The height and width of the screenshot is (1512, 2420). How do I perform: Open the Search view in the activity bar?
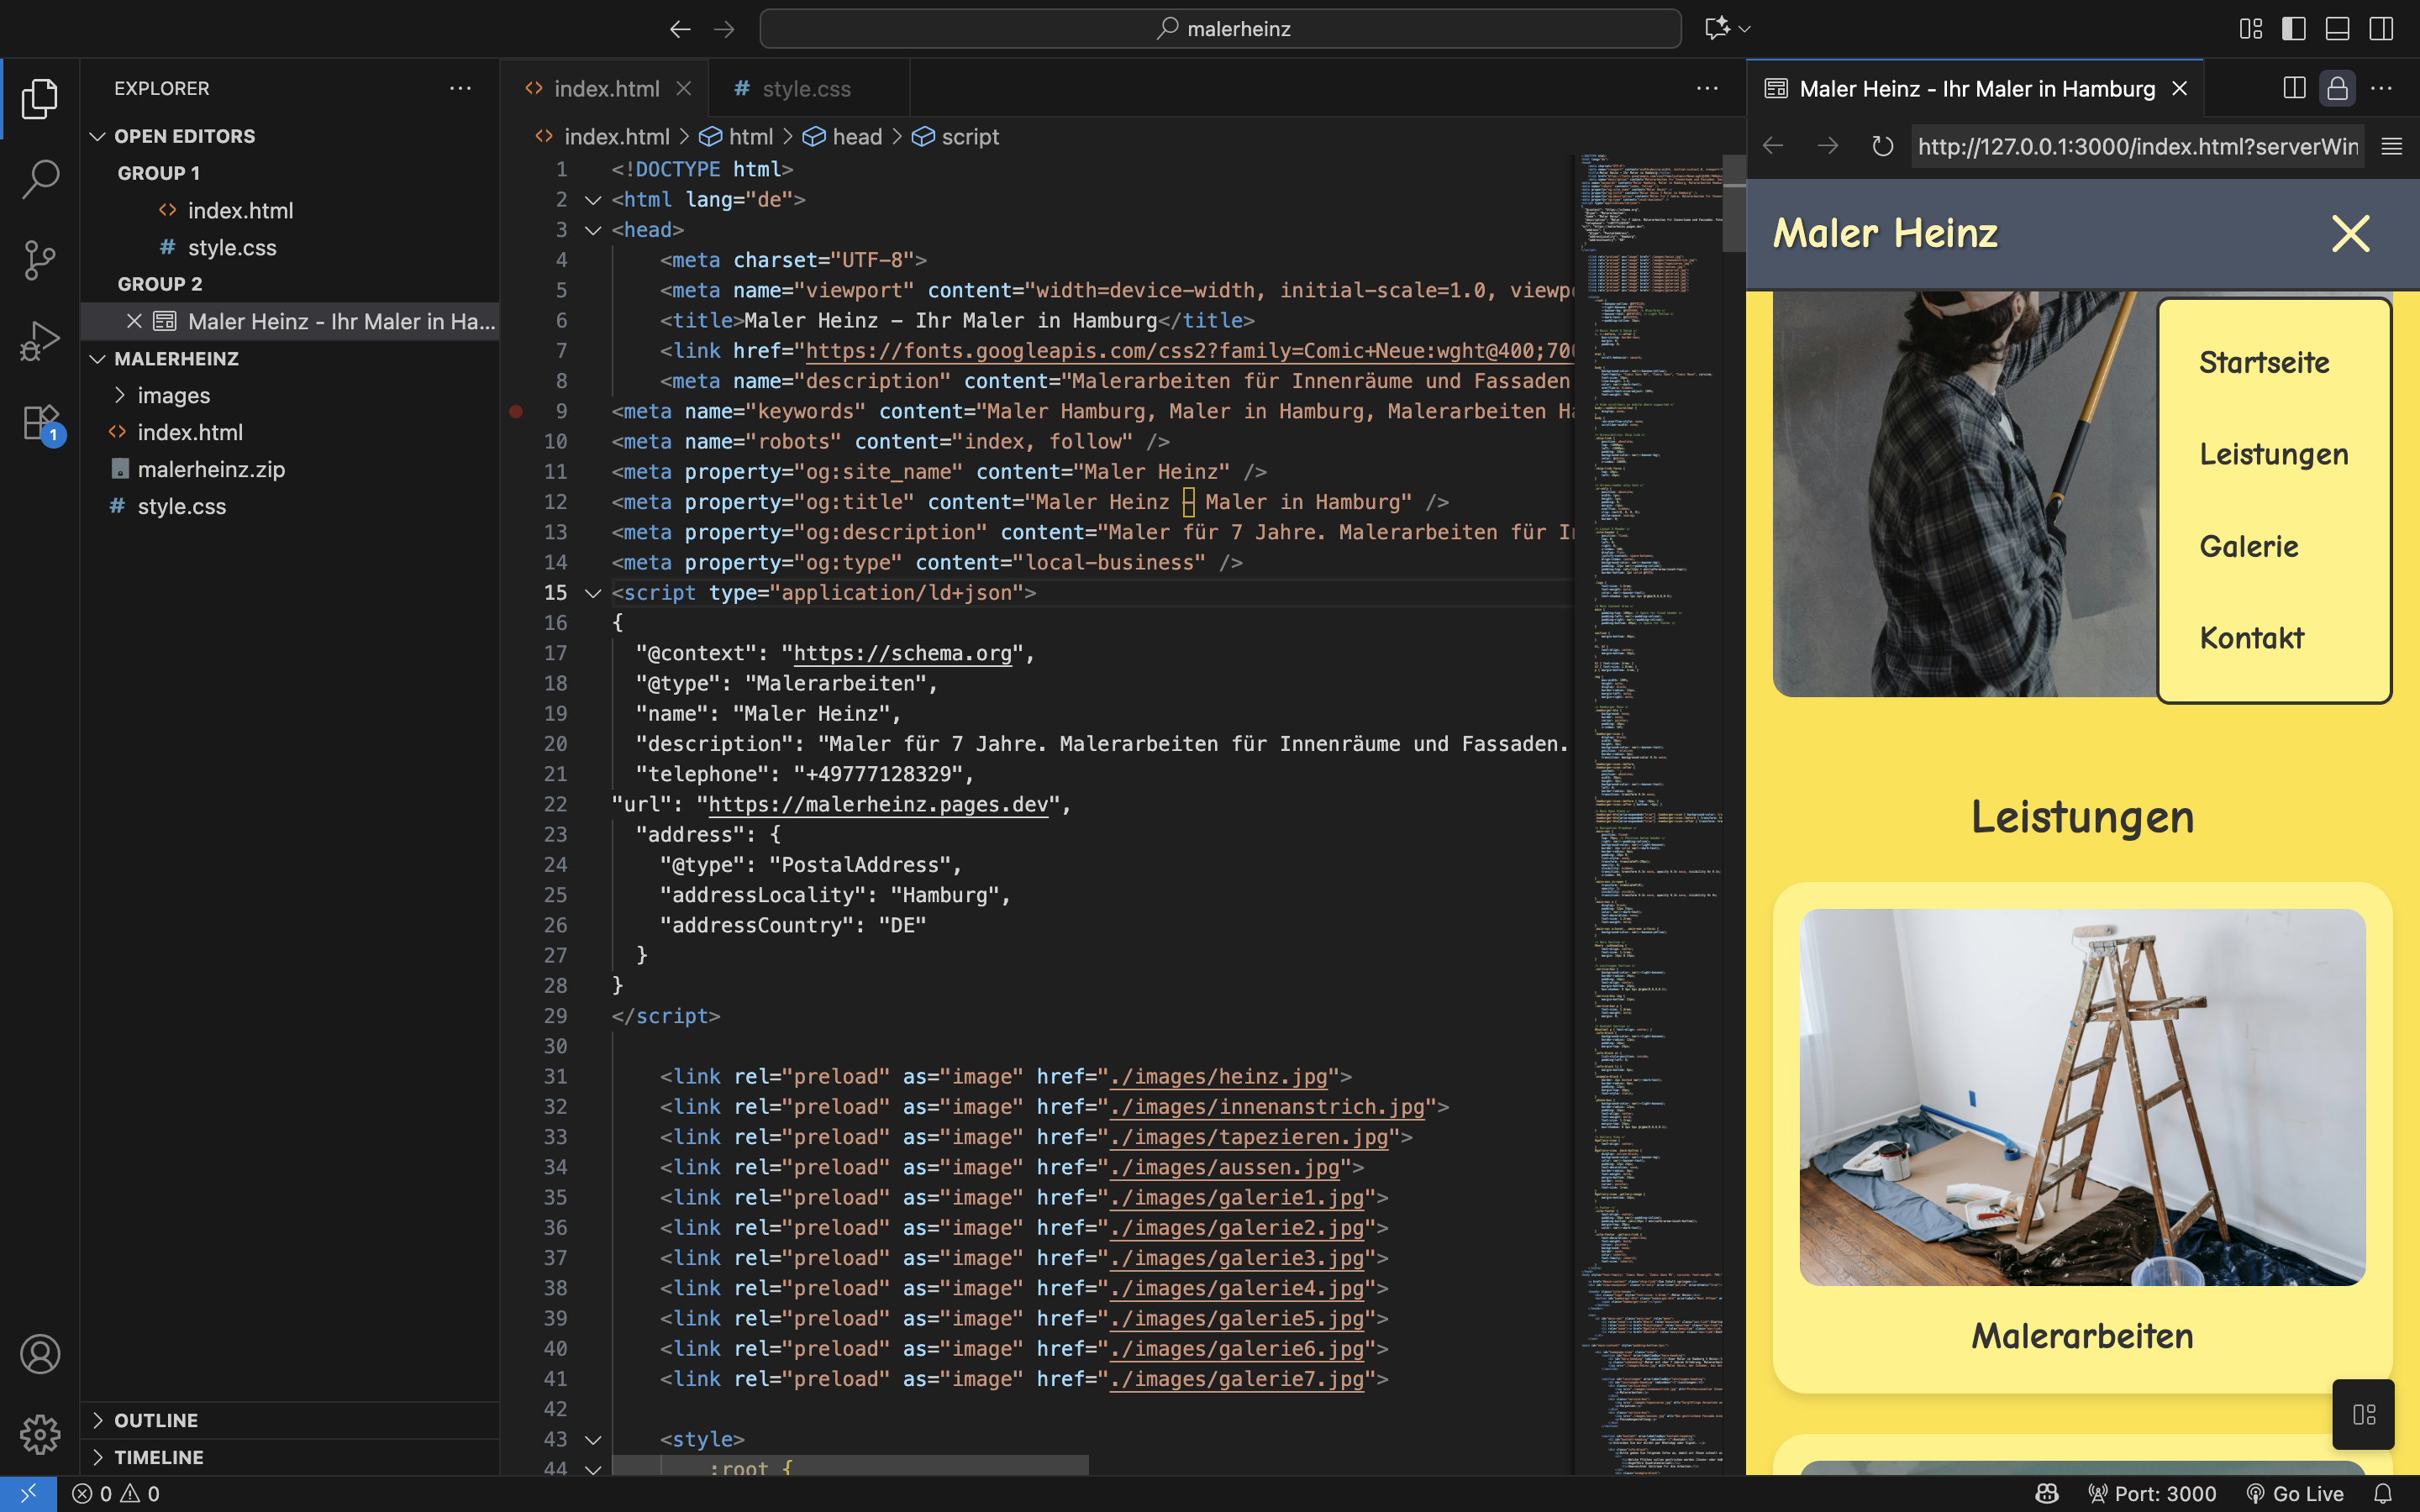coord(40,180)
